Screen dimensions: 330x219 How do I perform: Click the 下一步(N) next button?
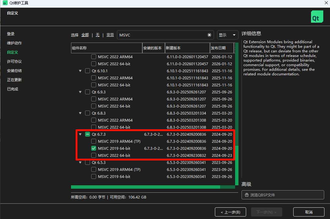pyautogui.click(x=266, y=212)
